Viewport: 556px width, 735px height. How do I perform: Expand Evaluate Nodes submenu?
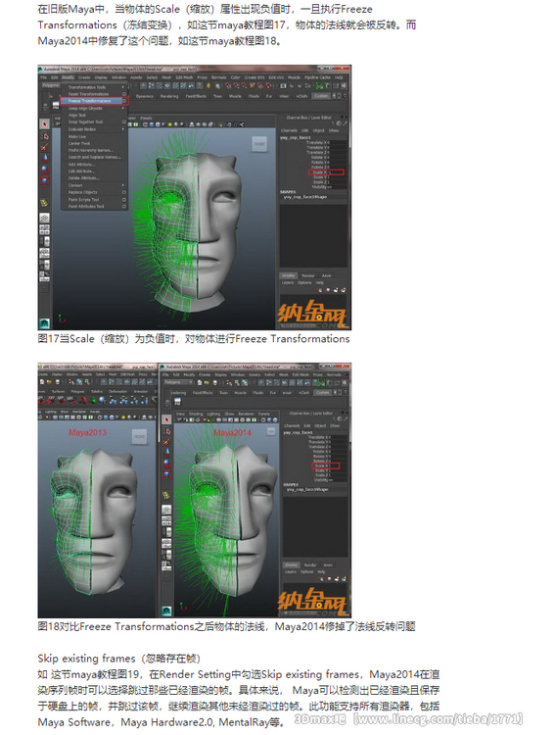(x=123, y=129)
